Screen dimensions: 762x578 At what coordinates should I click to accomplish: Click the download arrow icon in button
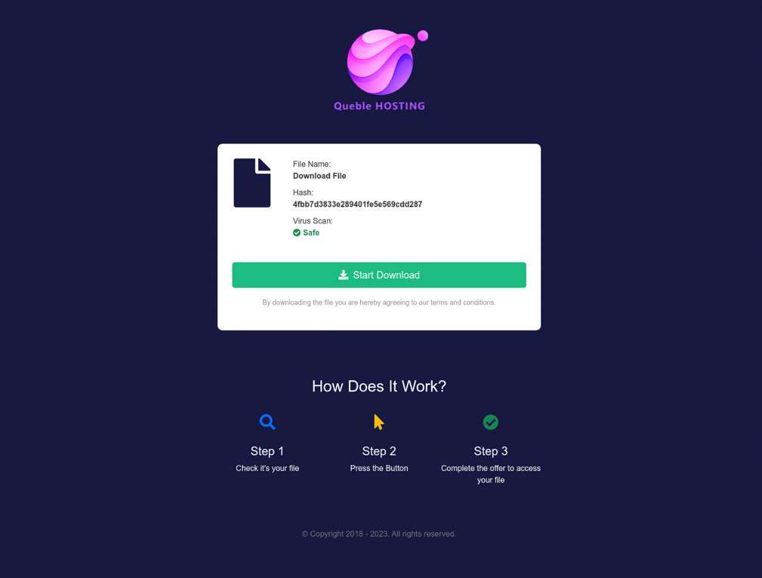[343, 275]
